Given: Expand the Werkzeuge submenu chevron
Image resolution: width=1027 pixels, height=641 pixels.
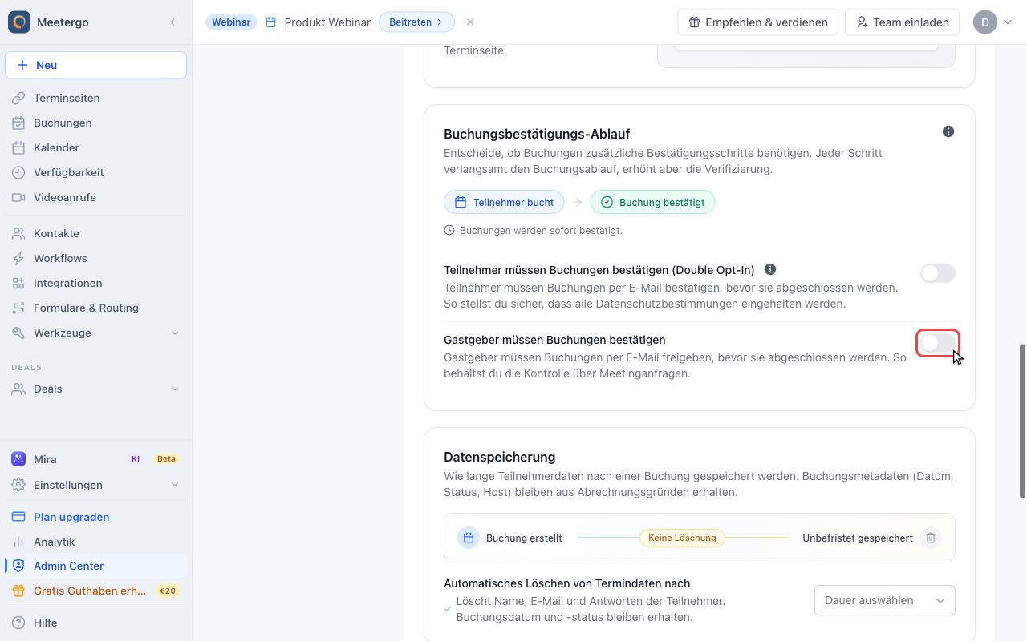Looking at the screenshot, I should [175, 333].
